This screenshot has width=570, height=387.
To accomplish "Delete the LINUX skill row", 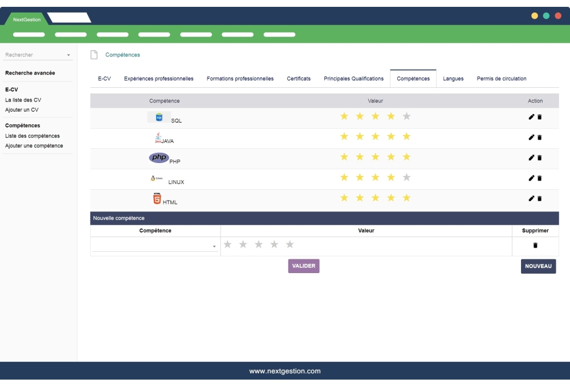I will click(x=540, y=178).
